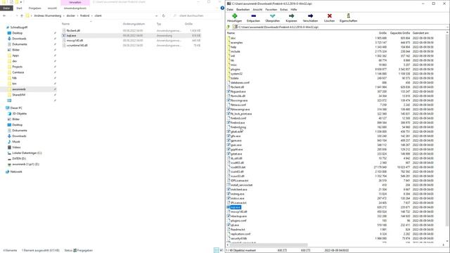
Task: Select Desktop under Schnellzugriff in Explorer
Action: [17, 33]
